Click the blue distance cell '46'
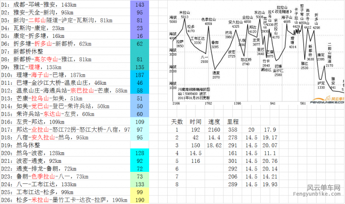 [140, 82]
